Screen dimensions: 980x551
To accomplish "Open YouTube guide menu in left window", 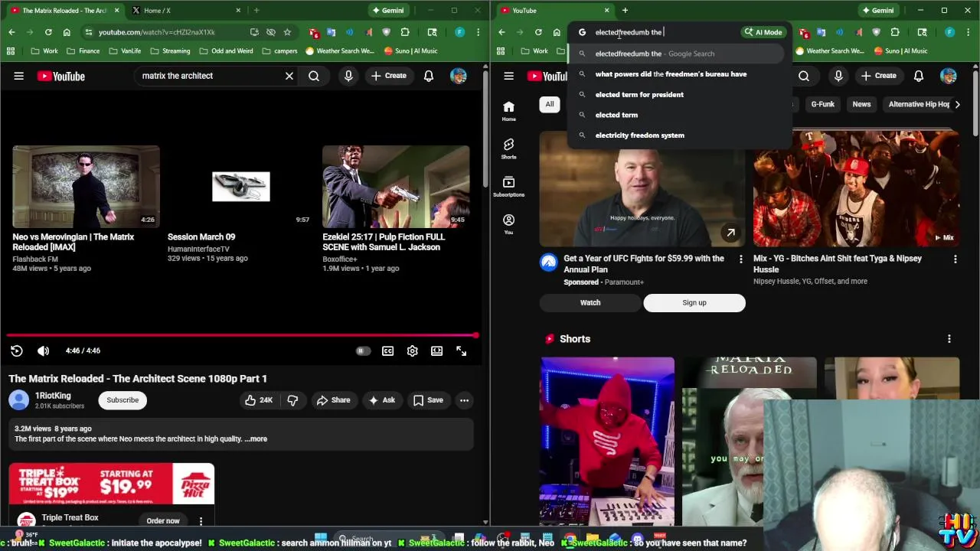I will [x=18, y=76].
